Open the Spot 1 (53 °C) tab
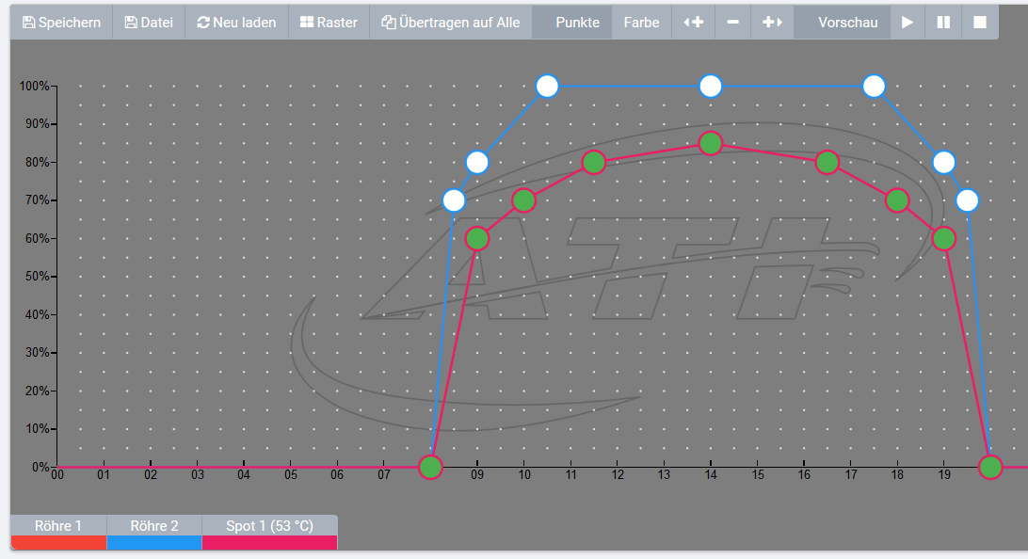This screenshot has height=559, width=1028. pos(269,526)
